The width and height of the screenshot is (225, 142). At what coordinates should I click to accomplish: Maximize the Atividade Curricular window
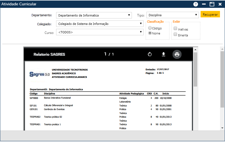tap(212, 4)
